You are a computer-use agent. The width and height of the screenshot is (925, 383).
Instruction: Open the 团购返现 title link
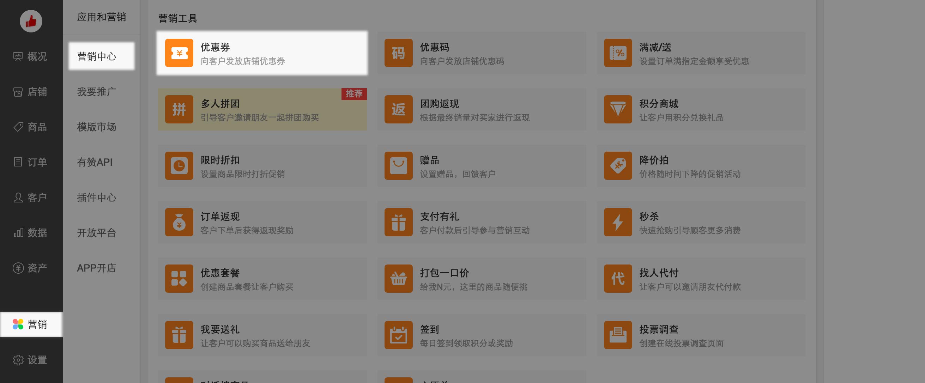point(440,103)
